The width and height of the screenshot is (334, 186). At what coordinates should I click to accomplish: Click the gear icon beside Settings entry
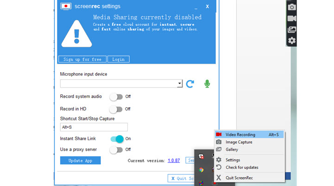(219, 160)
